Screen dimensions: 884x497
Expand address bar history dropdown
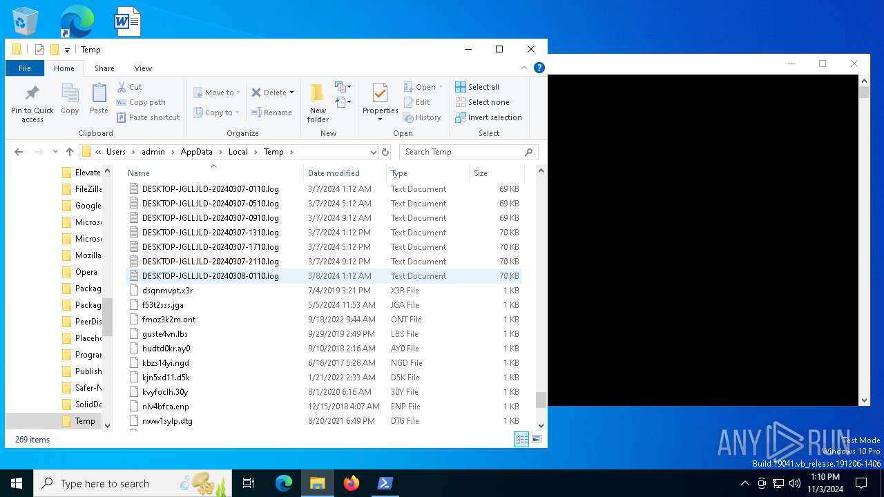click(373, 152)
